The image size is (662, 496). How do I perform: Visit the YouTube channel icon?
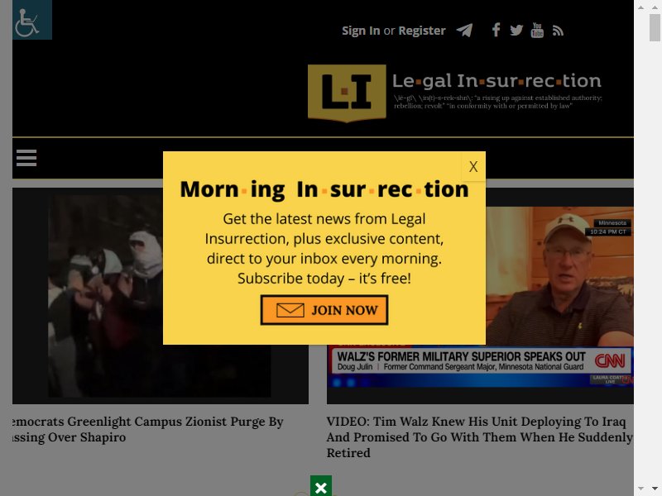coord(537,31)
